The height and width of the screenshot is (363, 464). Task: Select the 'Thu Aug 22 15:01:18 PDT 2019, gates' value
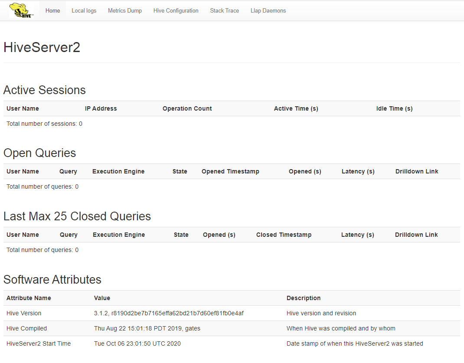click(x=147, y=328)
